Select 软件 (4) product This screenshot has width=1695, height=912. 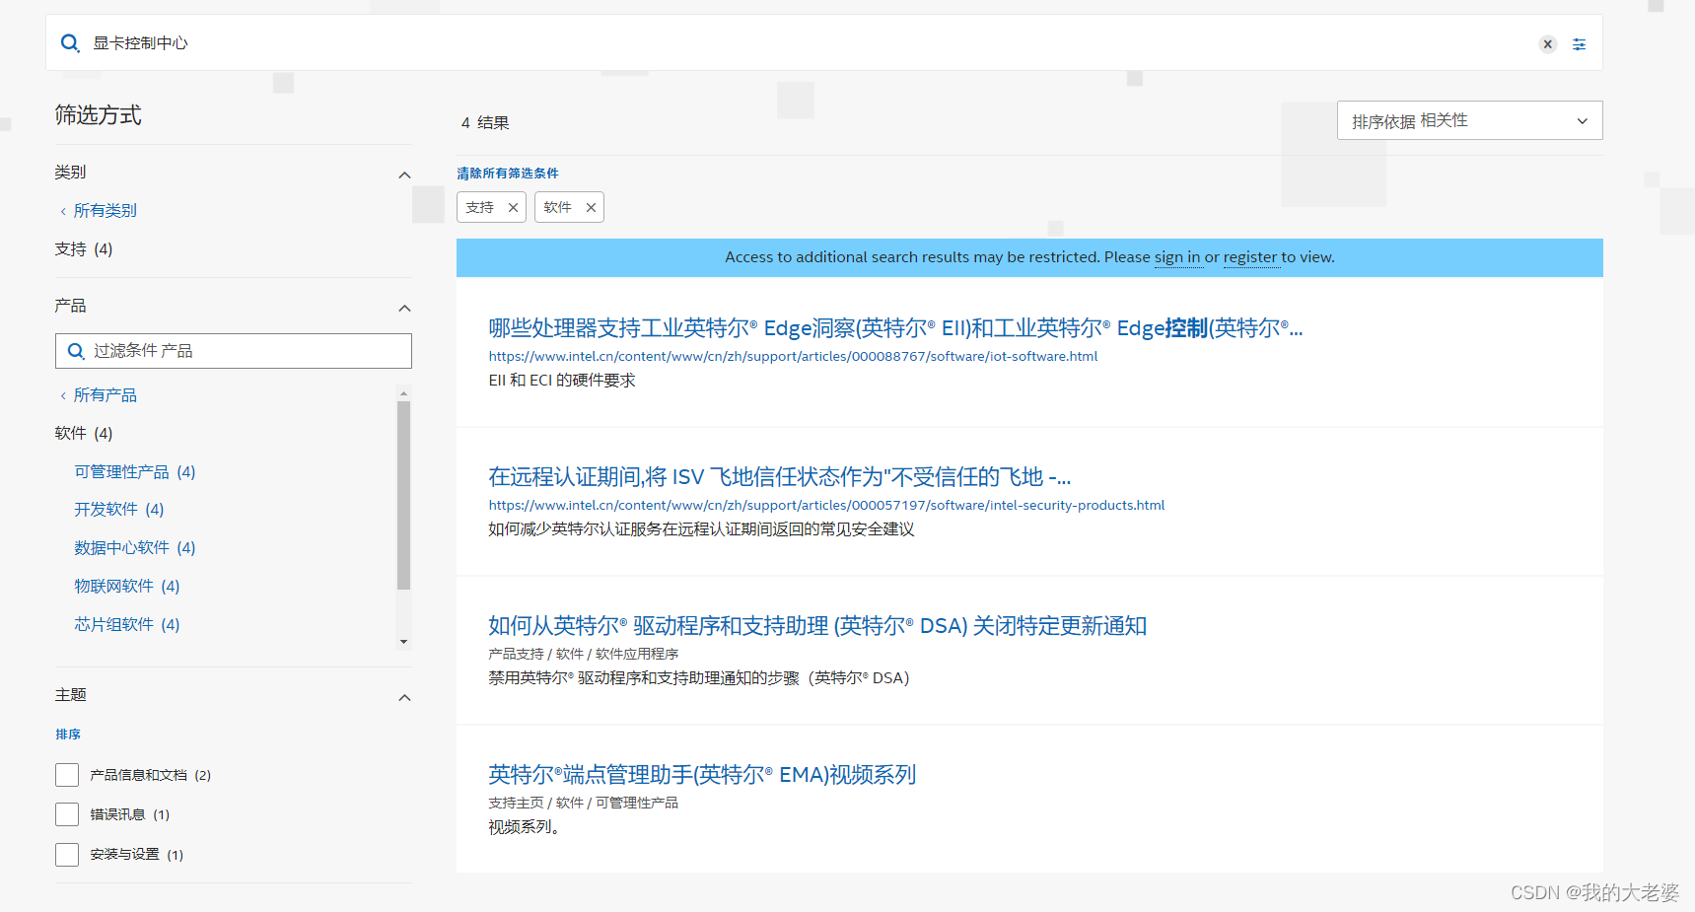(84, 433)
